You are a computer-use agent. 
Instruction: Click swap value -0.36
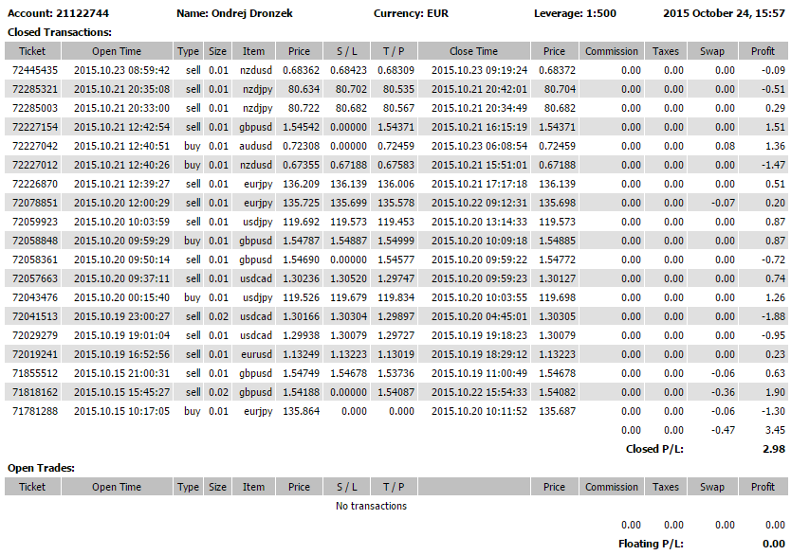tap(723, 392)
